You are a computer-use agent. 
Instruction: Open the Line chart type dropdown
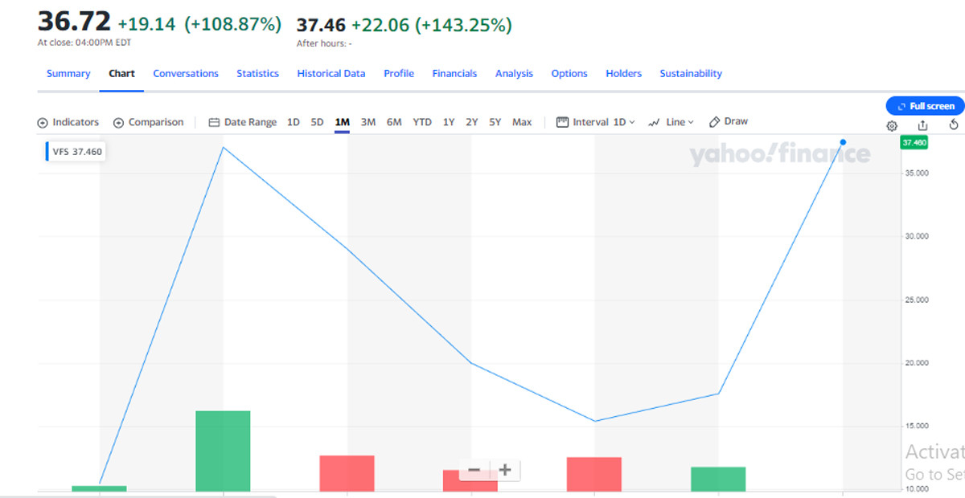point(671,122)
